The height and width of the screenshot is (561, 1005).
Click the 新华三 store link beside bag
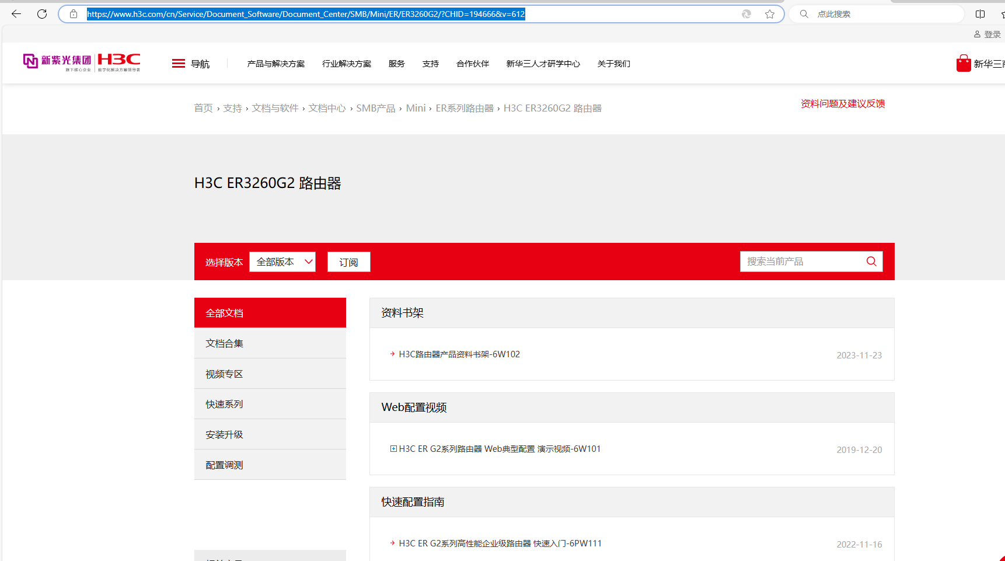[989, 64]
